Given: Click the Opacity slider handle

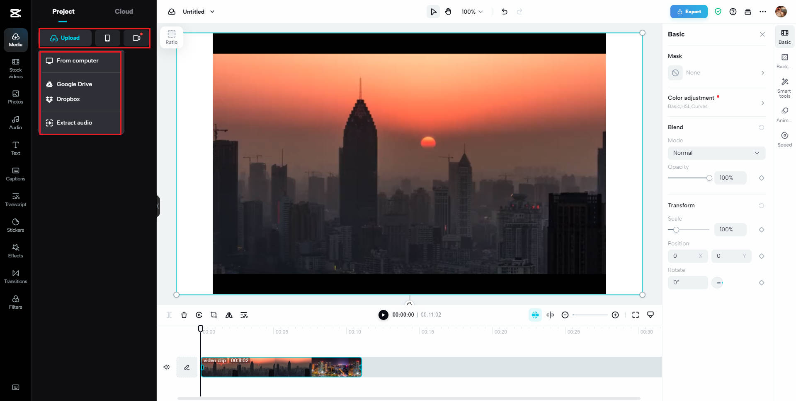Looking at the screenshot, I should (709, 178).
